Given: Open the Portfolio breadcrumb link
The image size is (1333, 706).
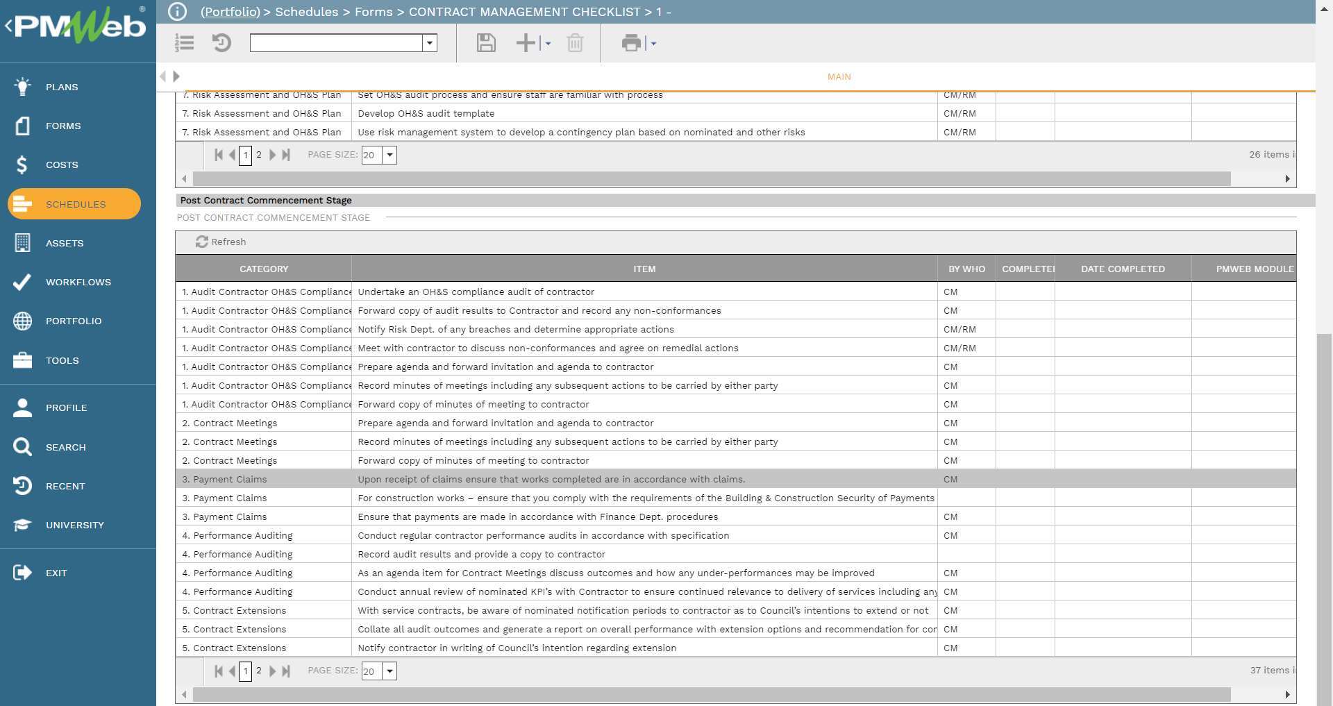Looking at the screenshot, I should [230, 12].
